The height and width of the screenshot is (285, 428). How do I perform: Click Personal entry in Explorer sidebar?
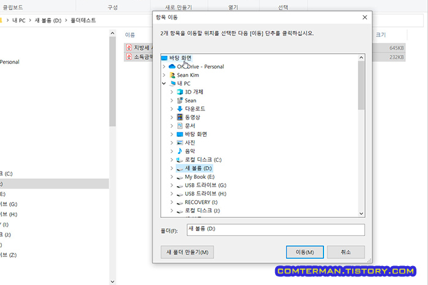pos(10,62)
